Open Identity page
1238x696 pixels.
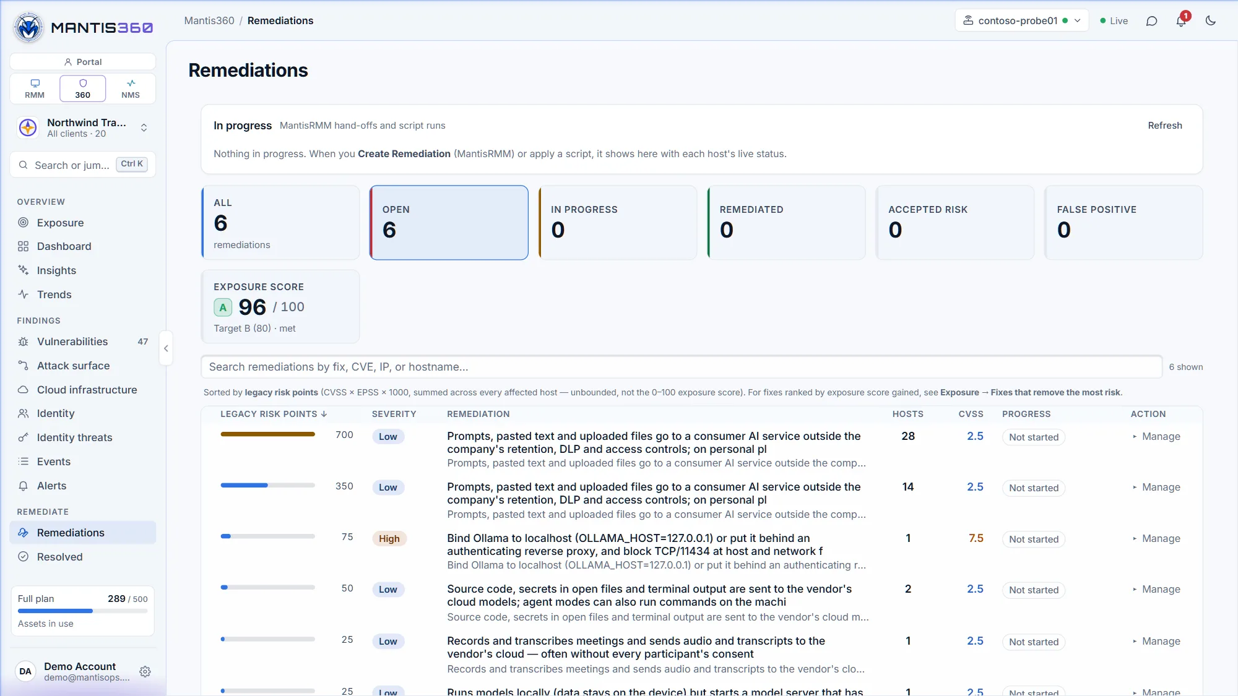point(82,413)
